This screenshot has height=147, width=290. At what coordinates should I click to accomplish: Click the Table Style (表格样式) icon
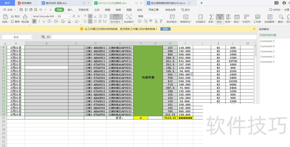(186, 17)
